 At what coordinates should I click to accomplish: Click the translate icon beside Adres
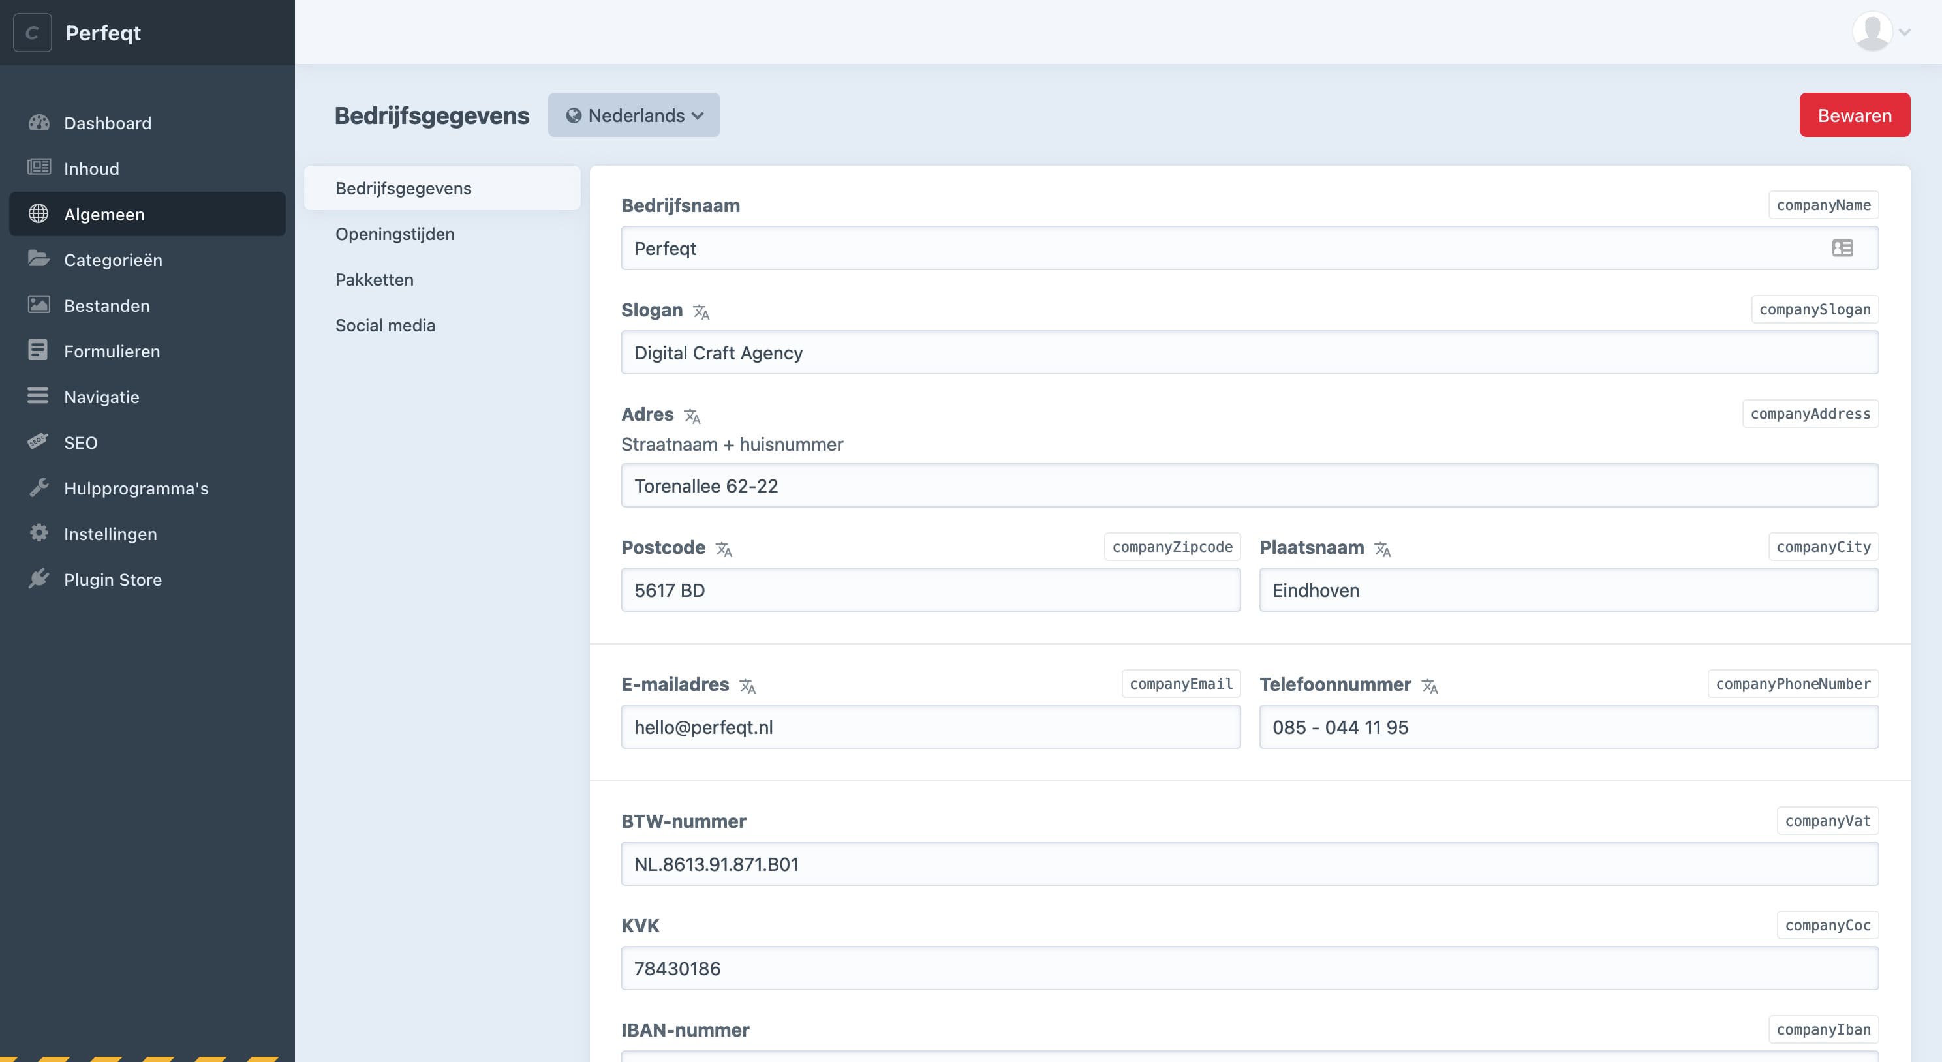point(692,416)
